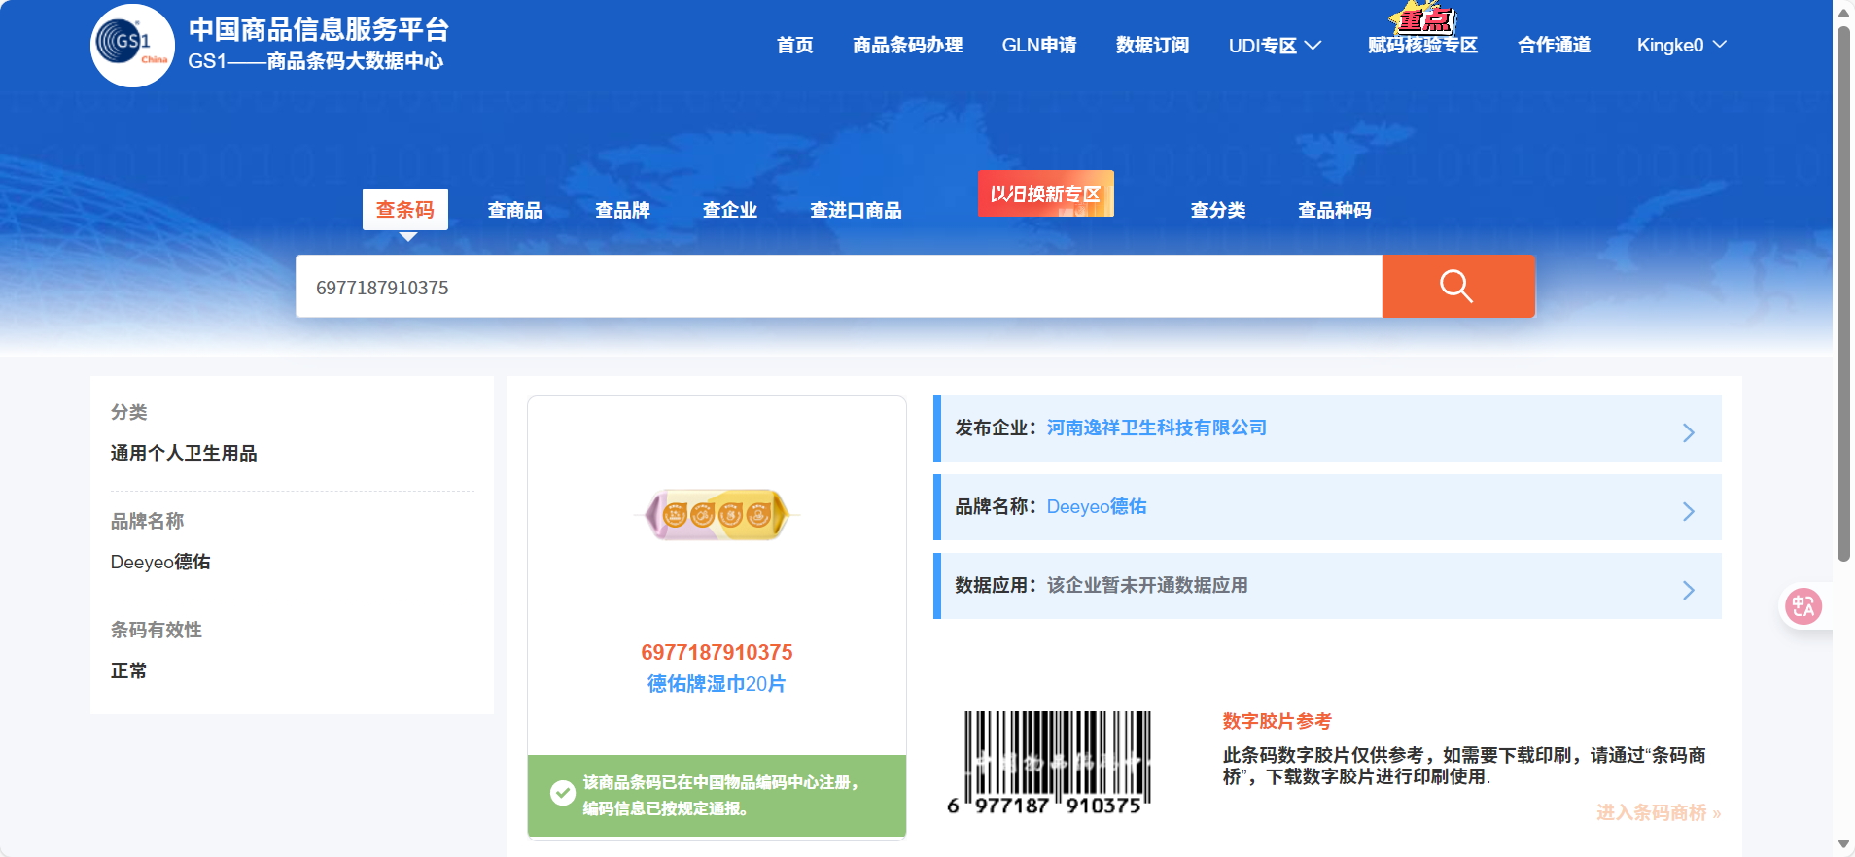Expand the 品牌名称 row chevron
The image size is (1855, 857).
pos(1688,511)
